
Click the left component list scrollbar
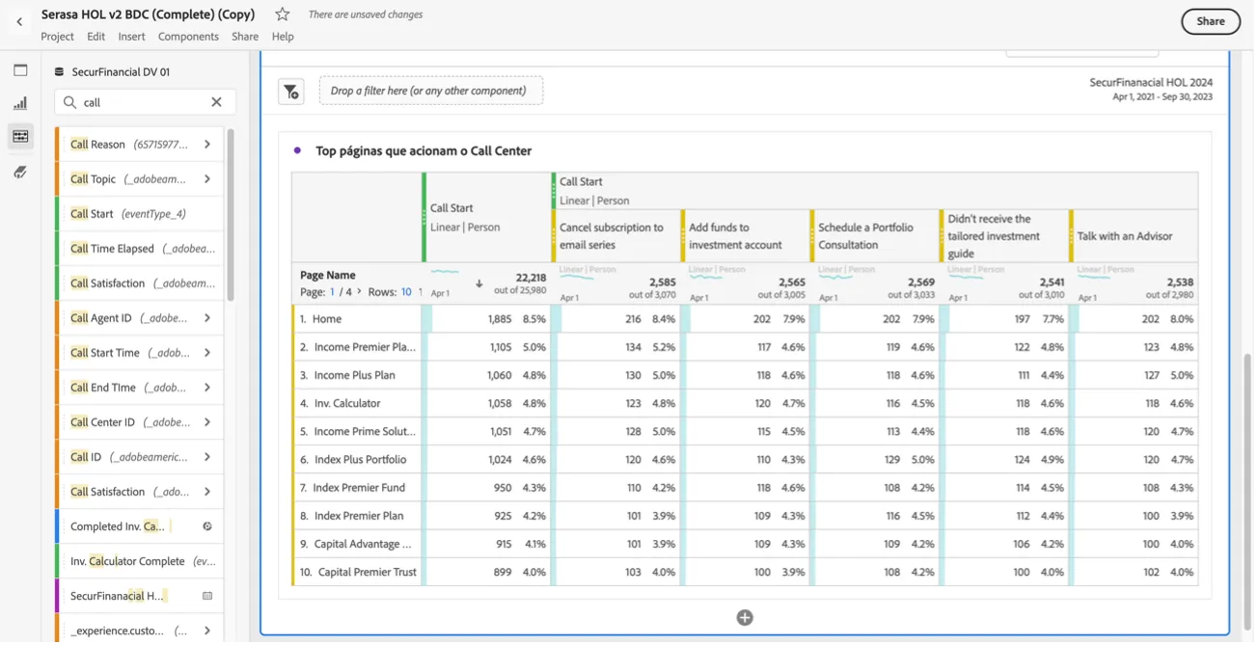click(231, 214)
